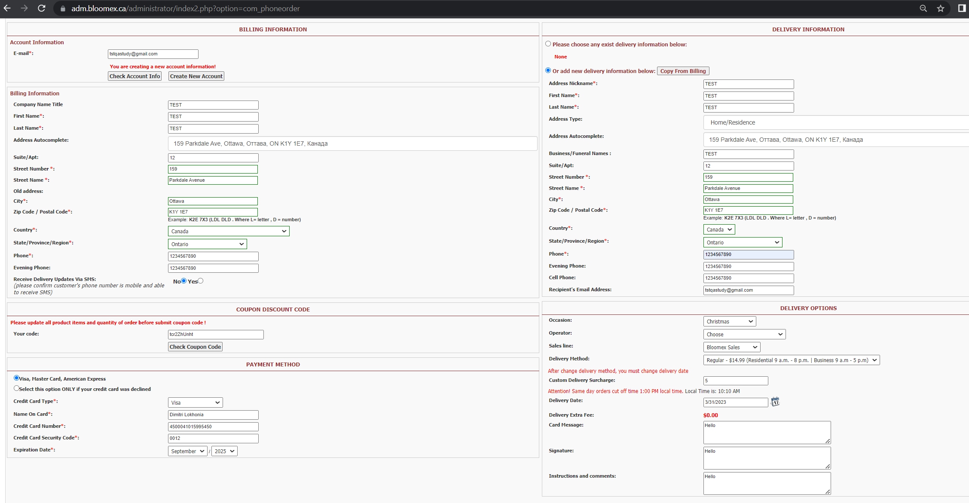Open the browser side panel icon
This screenshot has height=503, width=969.
click(x=962, y=8)
